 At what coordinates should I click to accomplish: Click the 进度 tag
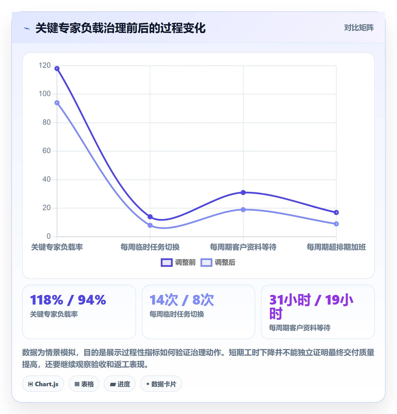point(120,384)
